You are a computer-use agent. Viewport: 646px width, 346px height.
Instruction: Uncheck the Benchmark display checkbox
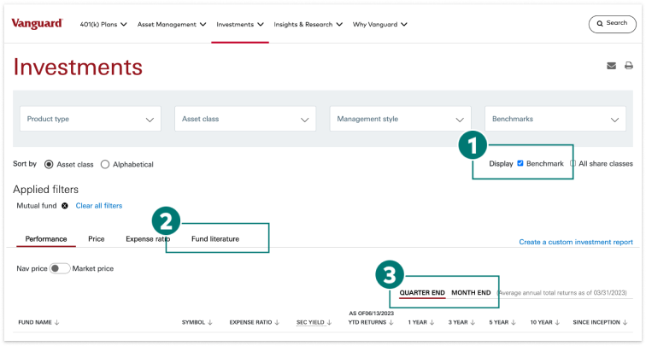[520, 163]
